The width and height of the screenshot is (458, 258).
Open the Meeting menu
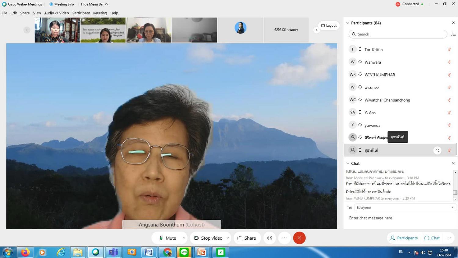(x=100, y=13)
